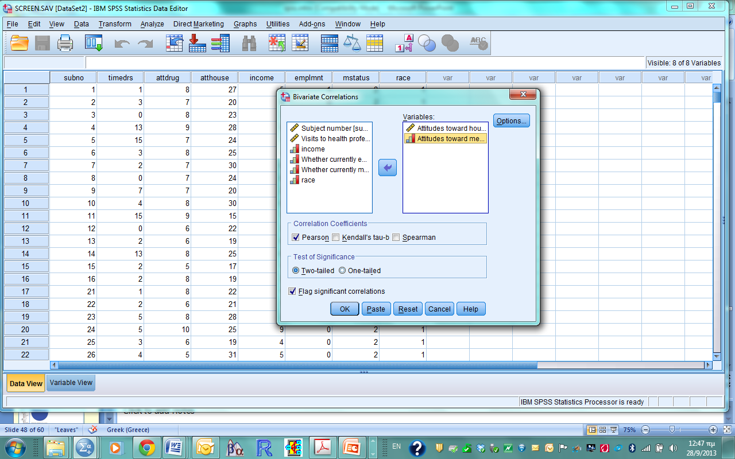The width and height of the screenshot is (735, 459).
Task: Click the Redo arrow in the toolbar
Action: (145, 44)
